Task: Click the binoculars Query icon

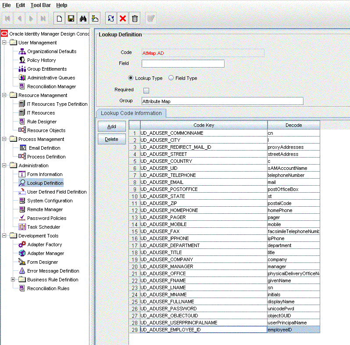Action: pos(82,18)
